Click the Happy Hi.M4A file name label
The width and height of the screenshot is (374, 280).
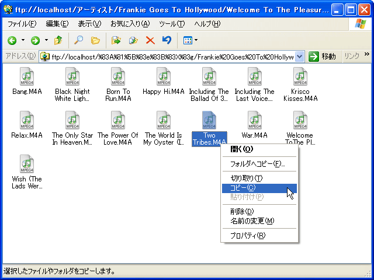tap(164, 92)
